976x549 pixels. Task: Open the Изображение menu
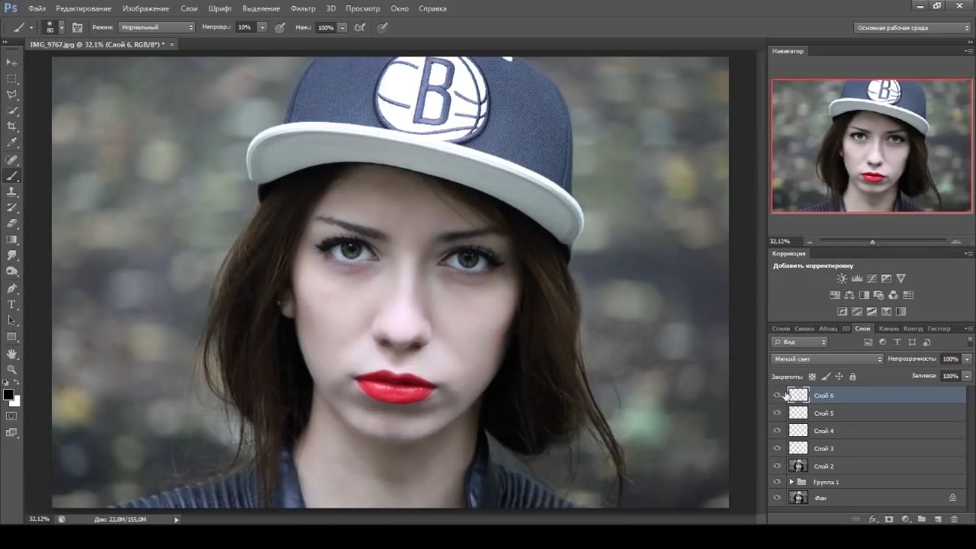146,8
